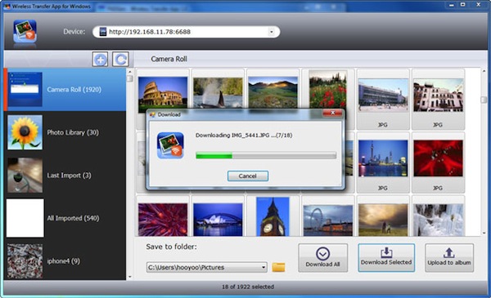Image resolution: width=491 pixels, height=298 pixels.
Task: Click the red poinsettia thumbnail
Action: click(x=438, y=158)
